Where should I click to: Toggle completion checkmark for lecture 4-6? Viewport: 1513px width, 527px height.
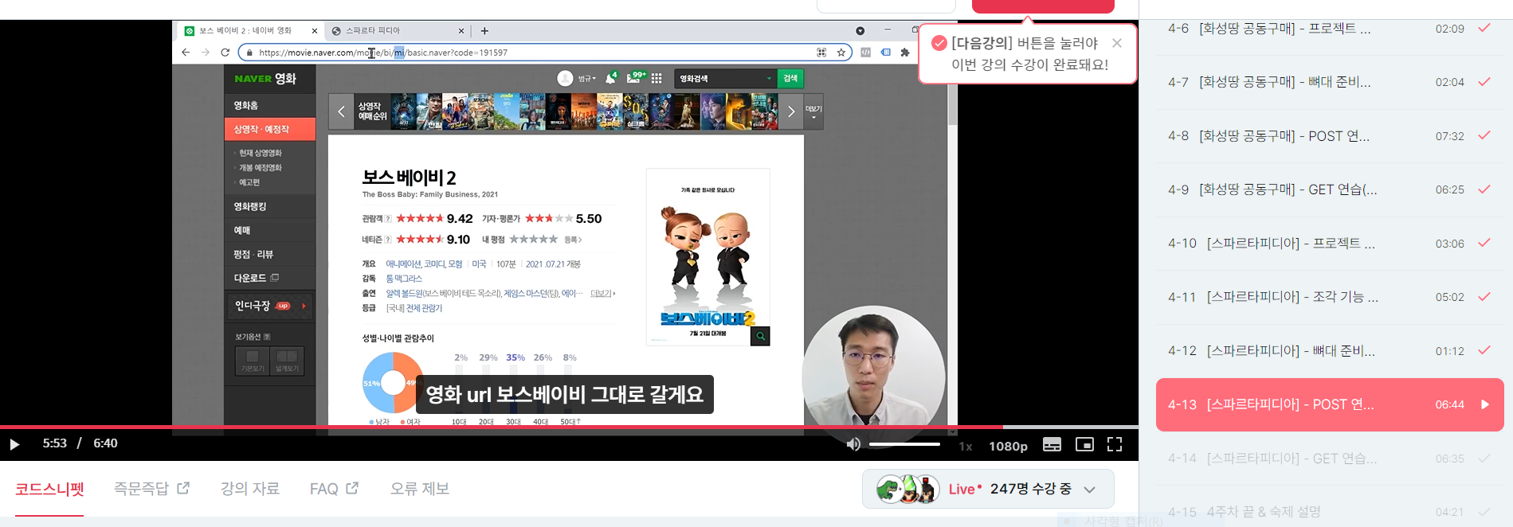pyautogui.click(x=1484, y=28)
